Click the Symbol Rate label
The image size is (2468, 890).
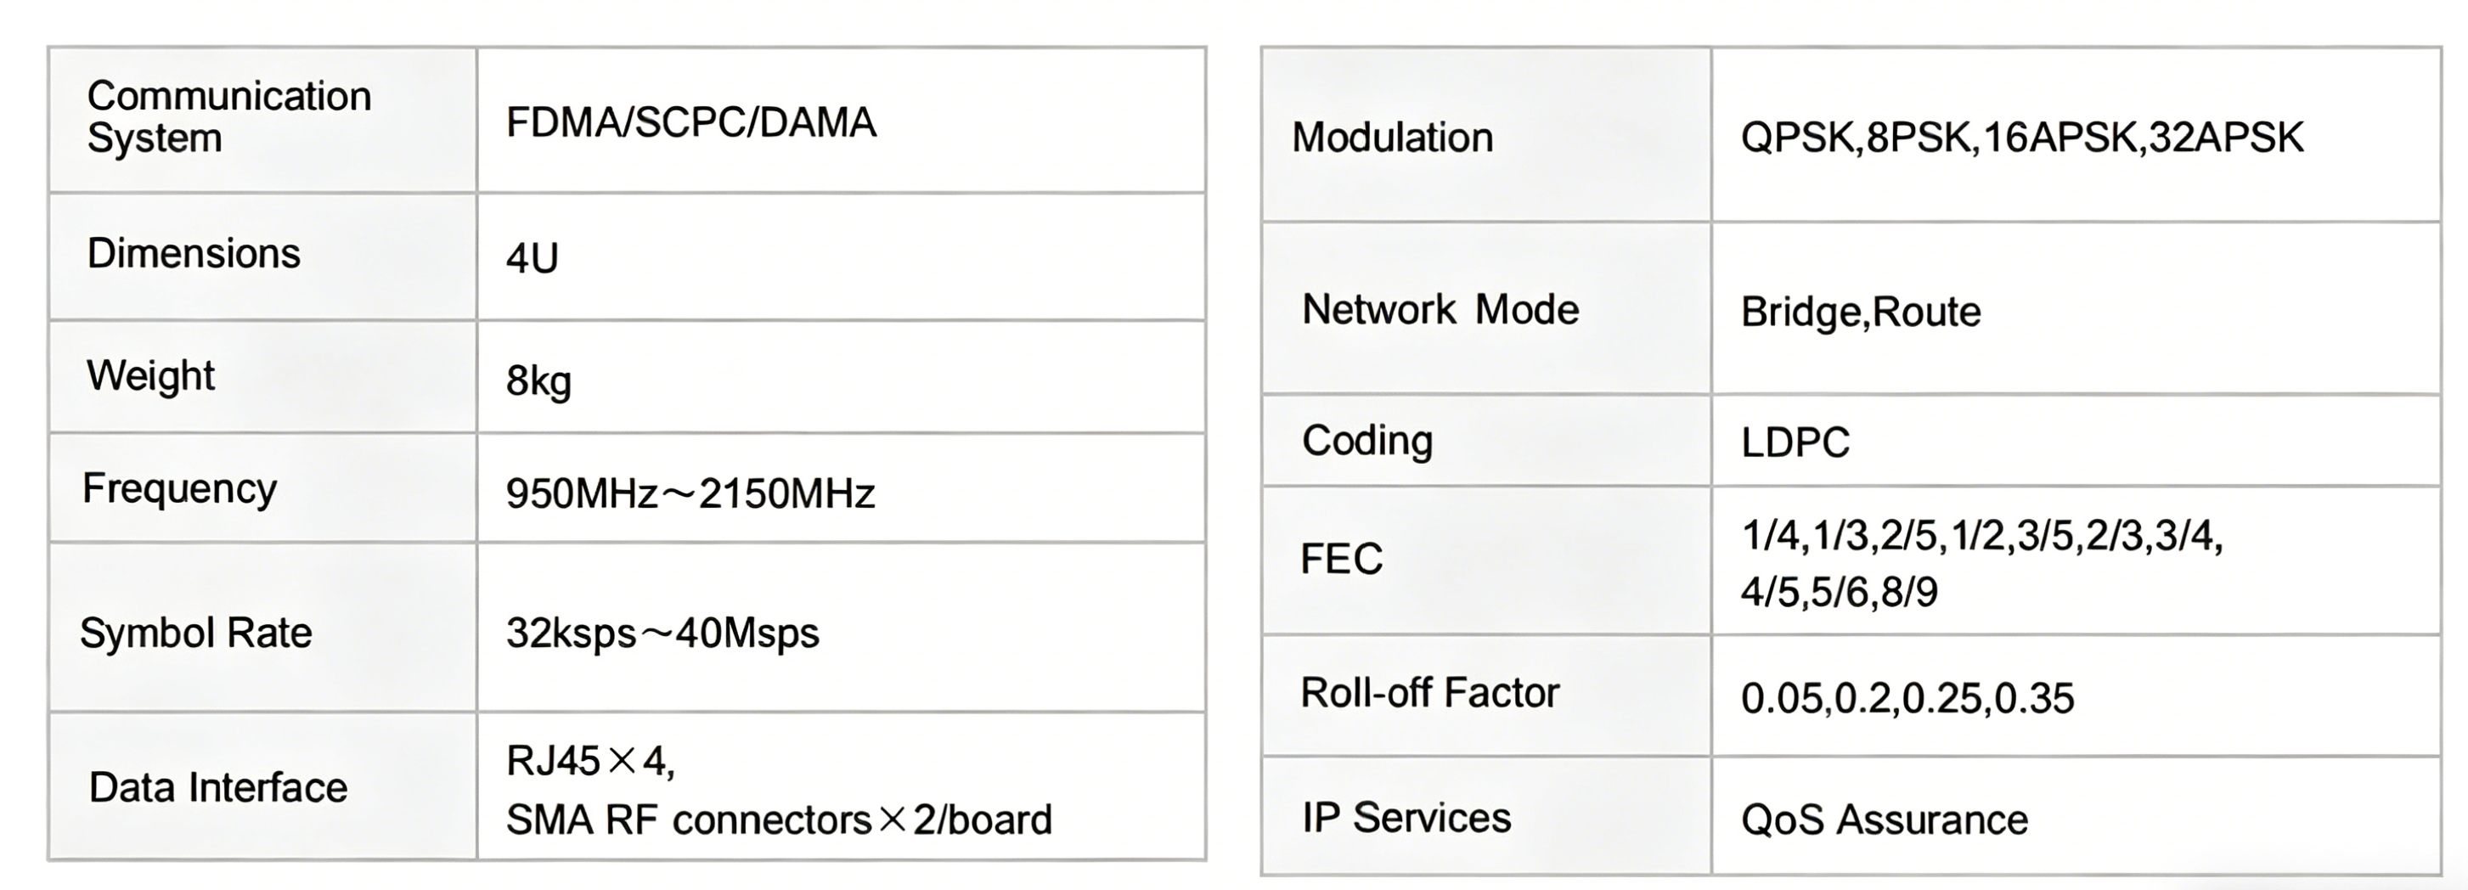pyautogui.click(x=195, y=634)
